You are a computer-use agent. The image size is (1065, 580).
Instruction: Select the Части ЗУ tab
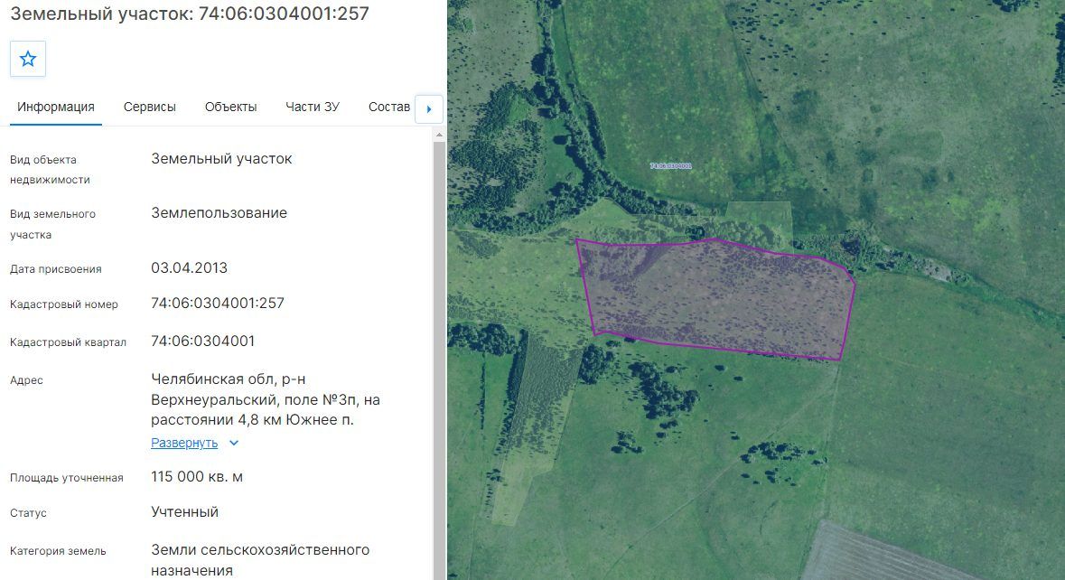coord(313,108)
